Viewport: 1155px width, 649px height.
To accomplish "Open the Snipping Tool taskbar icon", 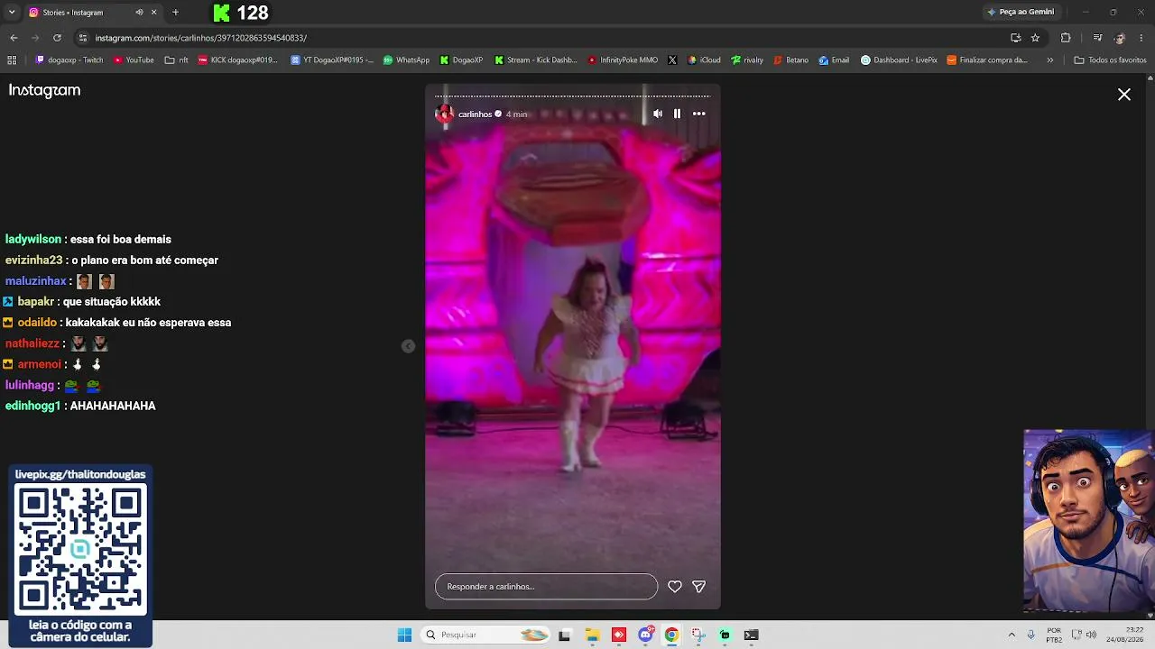I will 698,635.
